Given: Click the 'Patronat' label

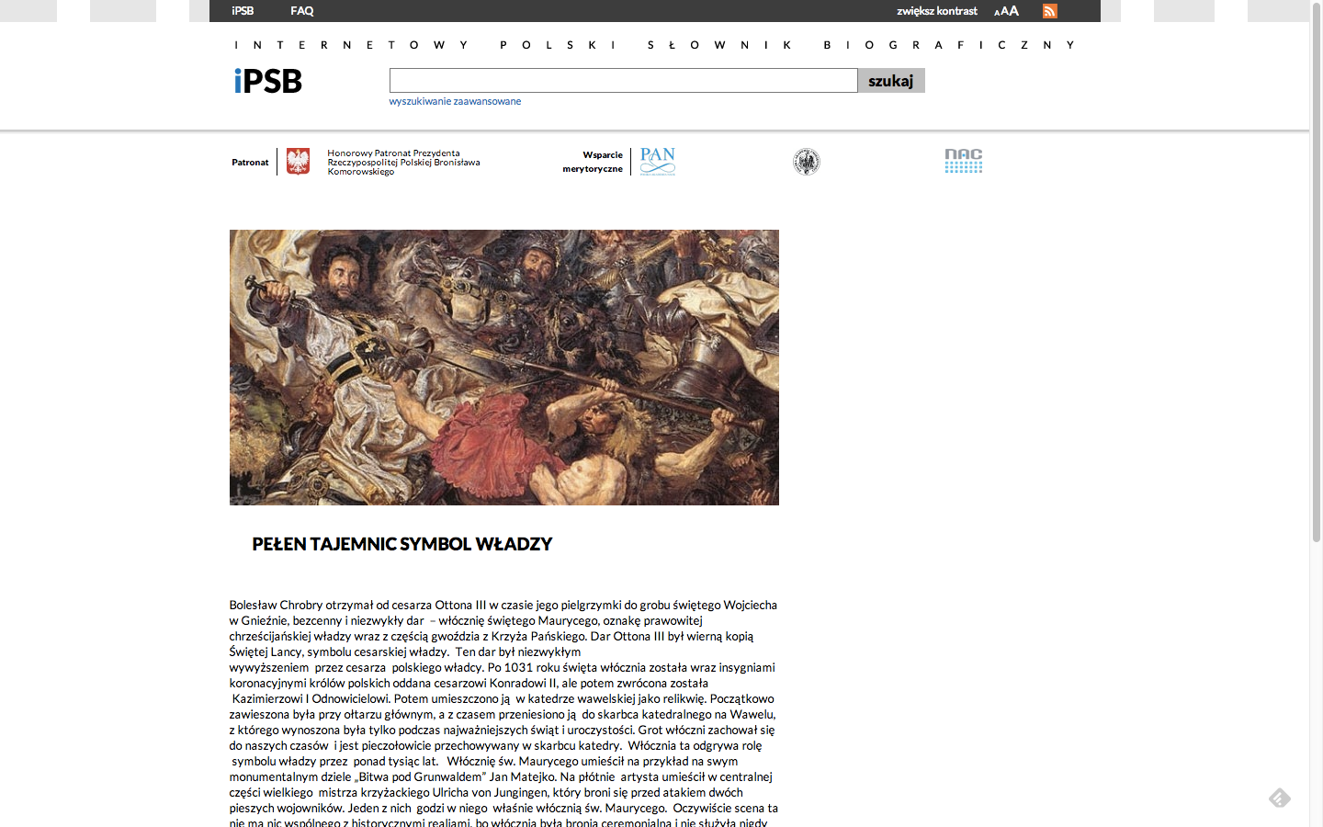Looking at the screenshot, I should pyautogui.click(x=250, y=163).
